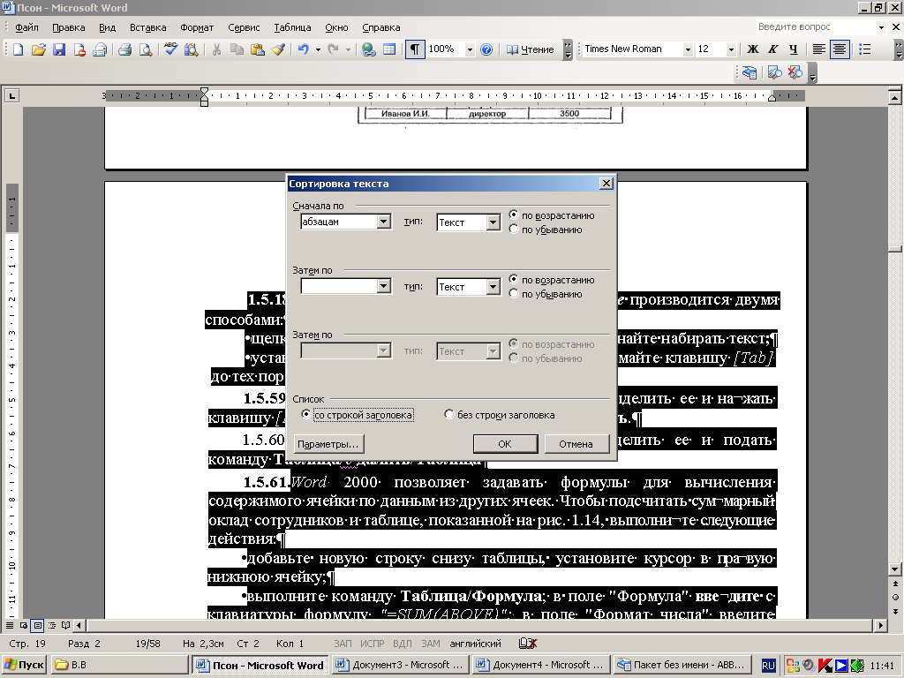Switch to Чтение reading mode
The height and width of the screenshot is (678, 904).
coord(530,49)
